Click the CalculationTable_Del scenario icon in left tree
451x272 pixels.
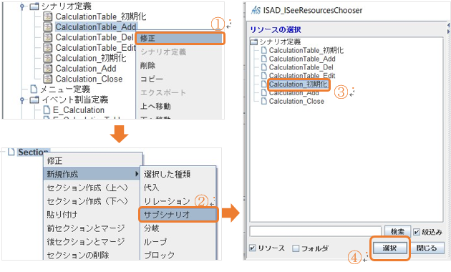(x=48, y=37)
